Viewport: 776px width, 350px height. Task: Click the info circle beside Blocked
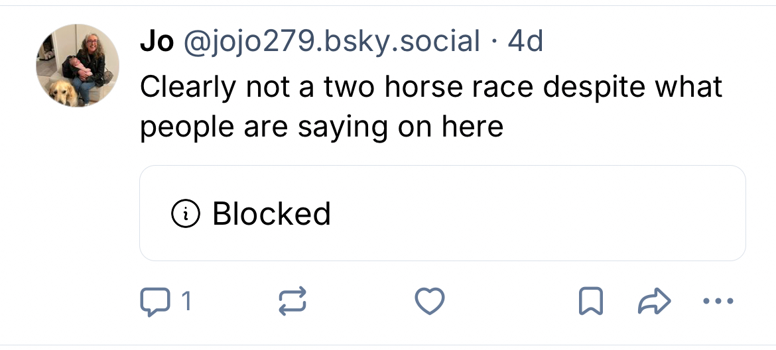186,213
